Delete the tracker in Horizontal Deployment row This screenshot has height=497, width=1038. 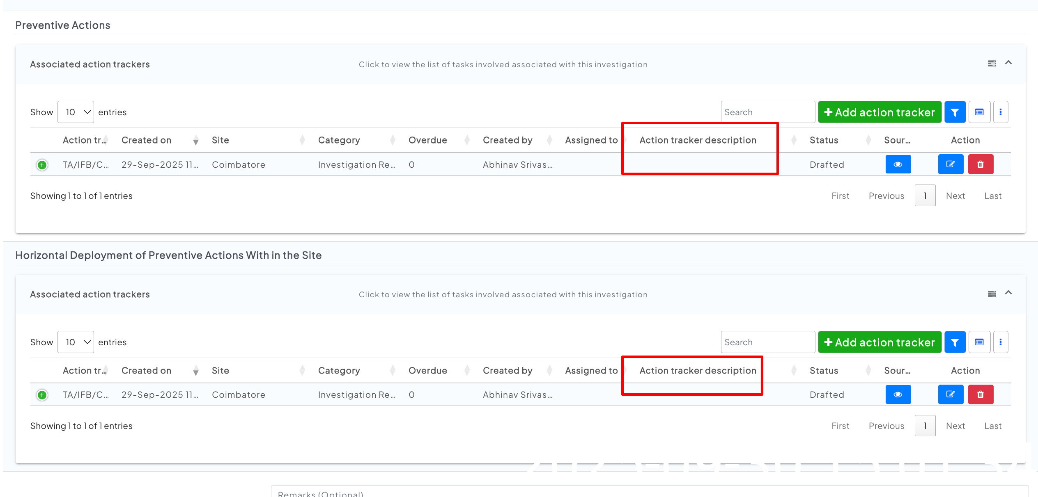click(981, 394)
